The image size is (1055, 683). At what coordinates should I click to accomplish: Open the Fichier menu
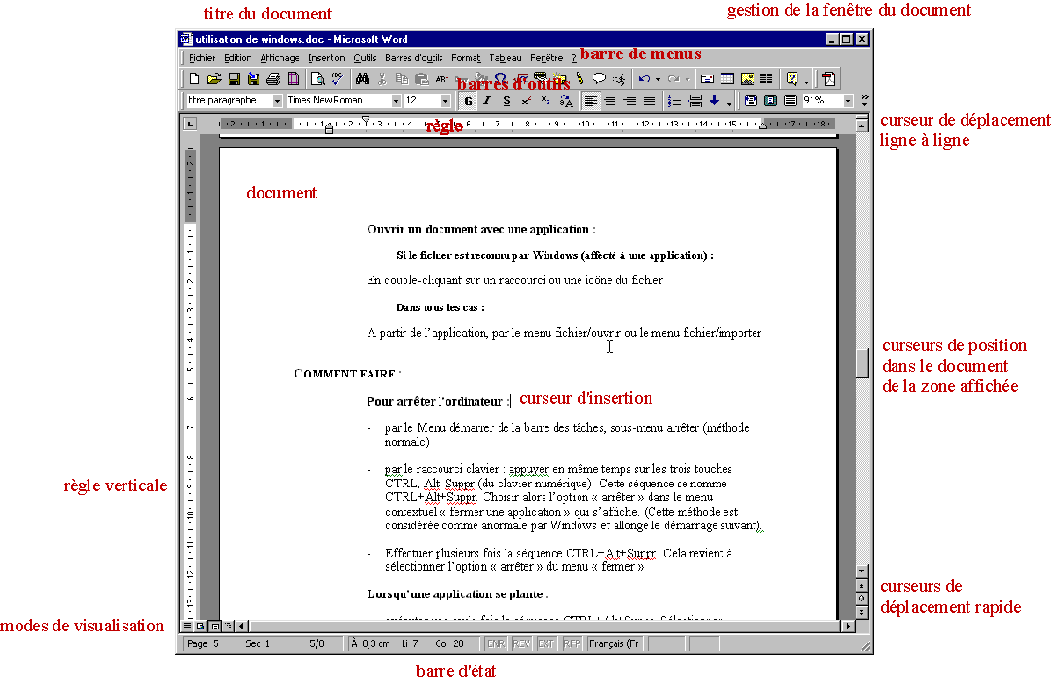[202, 58]
